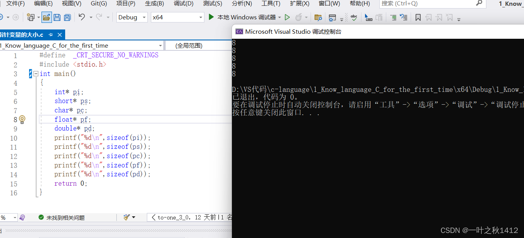The height and width of the screenshot is (238, 524).
Task: Click the code cleanup broom icon
Action: point(126,217)
